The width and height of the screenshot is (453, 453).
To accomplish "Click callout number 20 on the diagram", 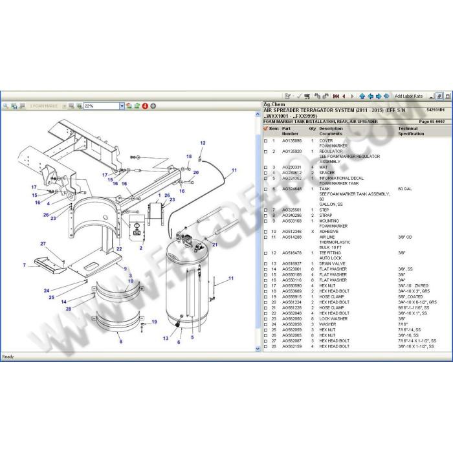I will (x=196, y=173).
